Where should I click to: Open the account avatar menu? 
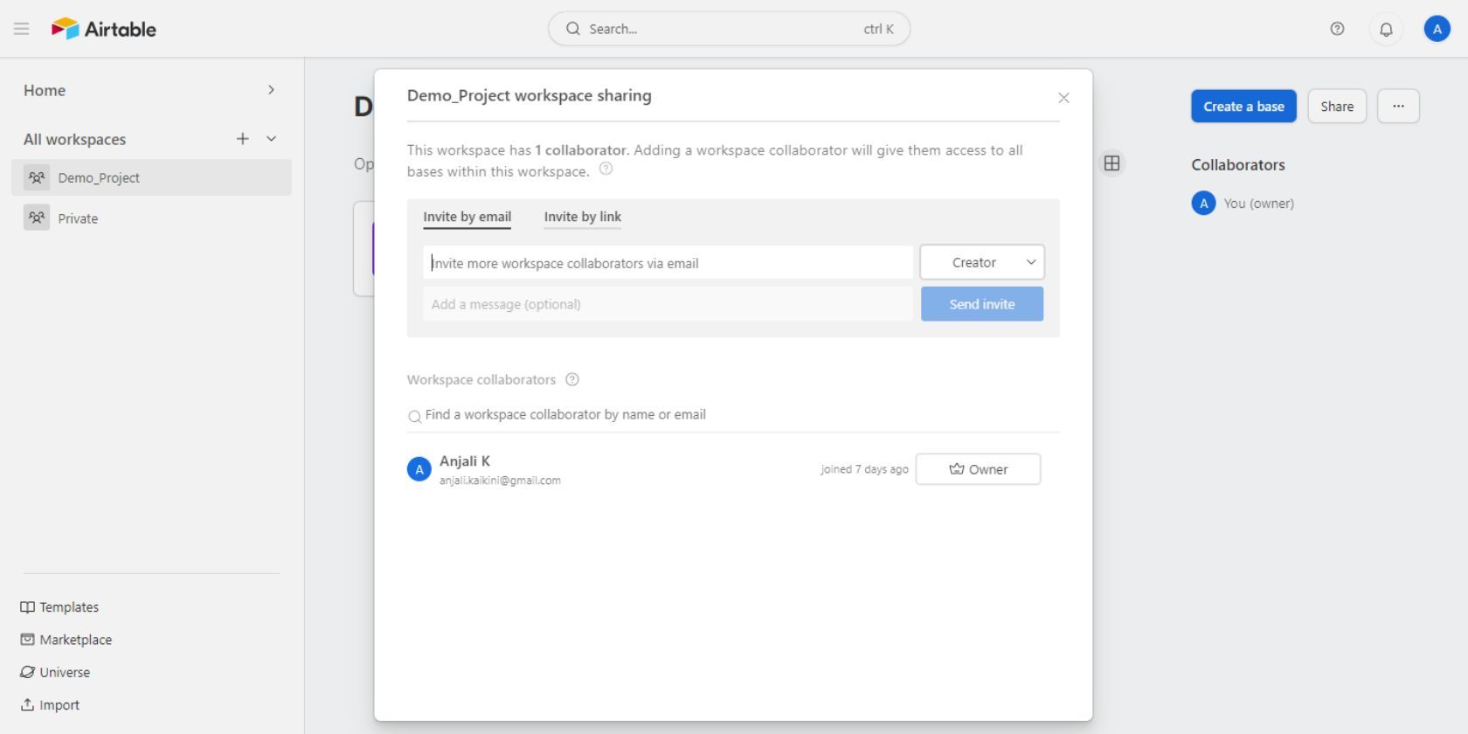coord(1437,29)
